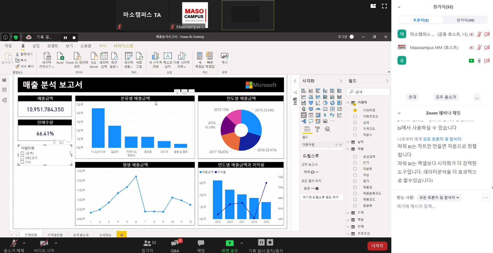
Task: Open the 받는 사람 recipient dropdown
Action: pos(439,198)
